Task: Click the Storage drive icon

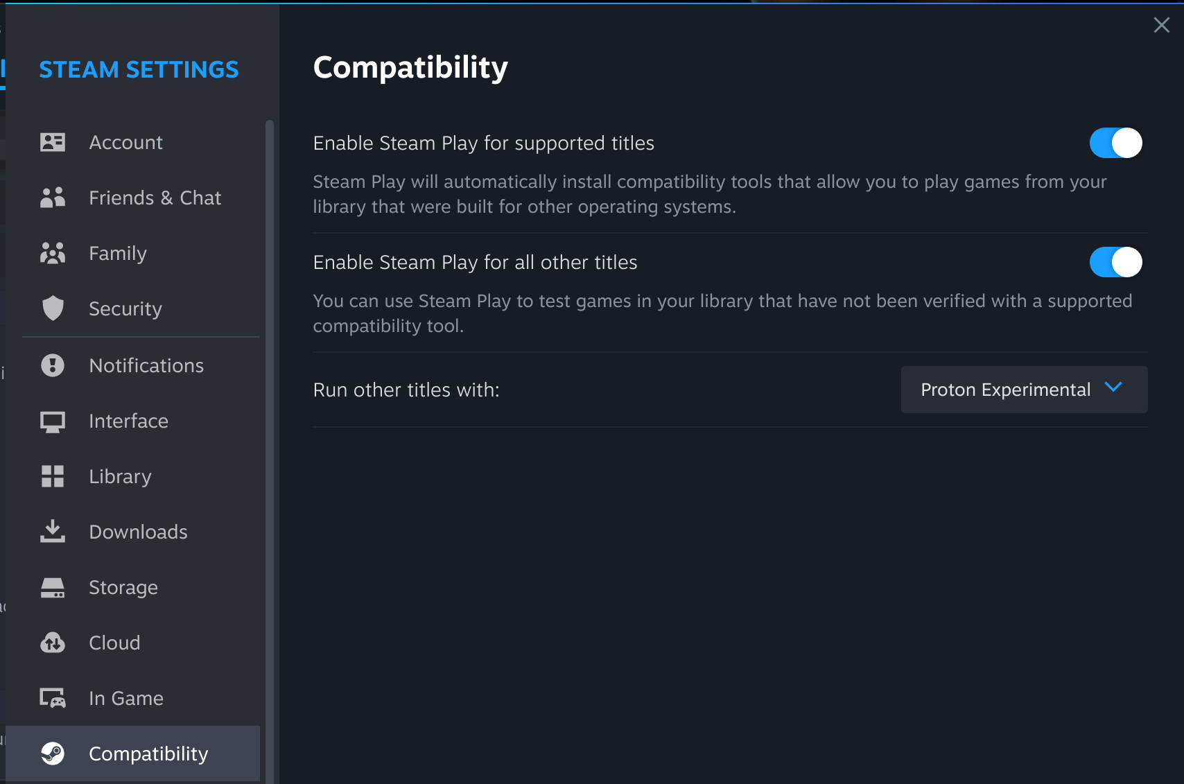Action: point(53,587)
